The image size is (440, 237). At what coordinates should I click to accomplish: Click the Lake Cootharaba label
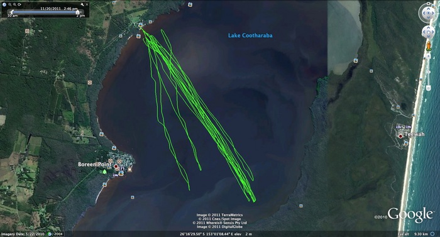click(x=250, y=35)
